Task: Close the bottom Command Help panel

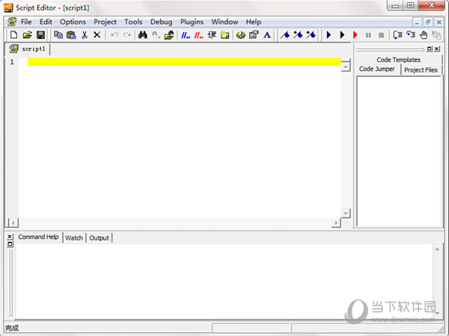Action: pyautogui.click(x=10, y=237)
